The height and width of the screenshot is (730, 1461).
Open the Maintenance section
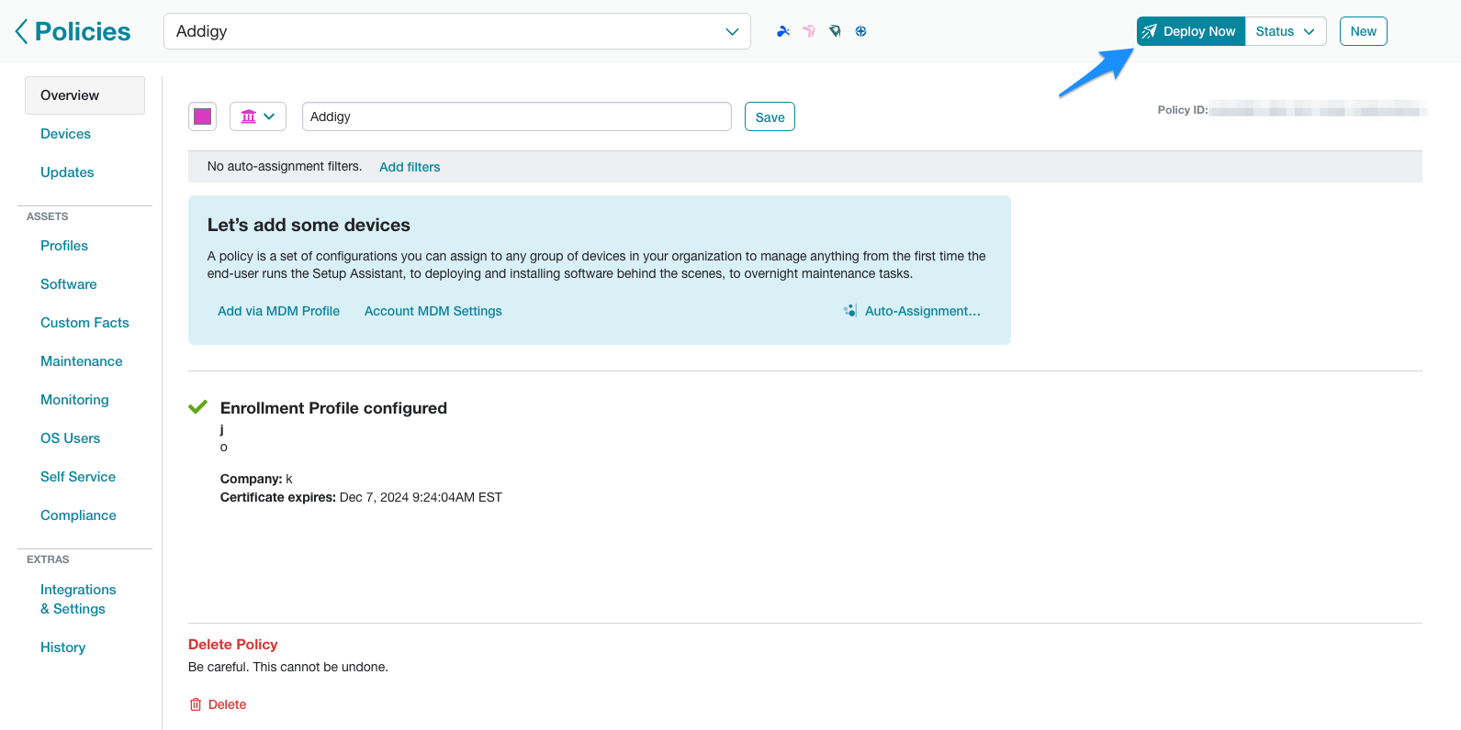pyautogui.click(x=82, y=361)
